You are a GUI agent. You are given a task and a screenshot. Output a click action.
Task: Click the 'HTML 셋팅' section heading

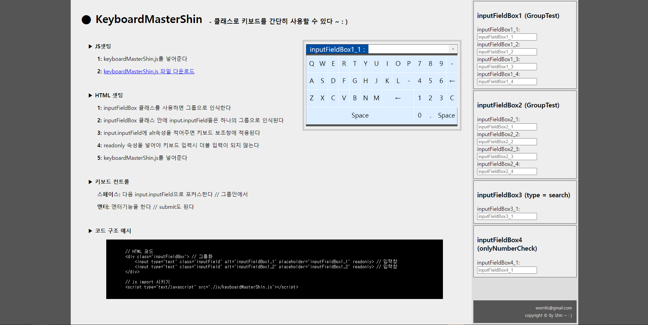[109, 95]
